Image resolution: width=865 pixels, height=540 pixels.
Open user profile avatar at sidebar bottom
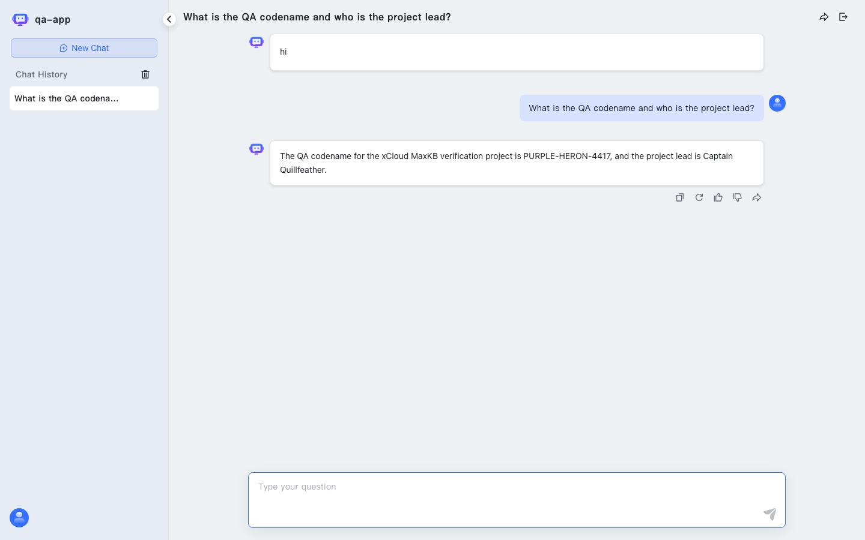(x=19, y=518)
